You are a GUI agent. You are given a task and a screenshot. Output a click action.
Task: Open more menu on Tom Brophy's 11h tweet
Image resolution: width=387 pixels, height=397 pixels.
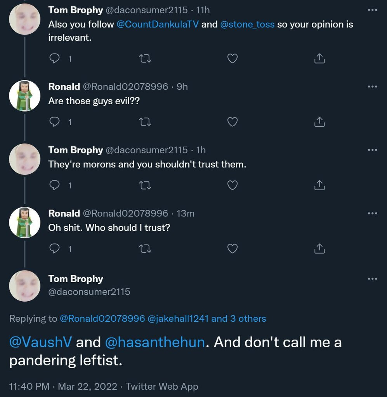[x=372, y=10]
